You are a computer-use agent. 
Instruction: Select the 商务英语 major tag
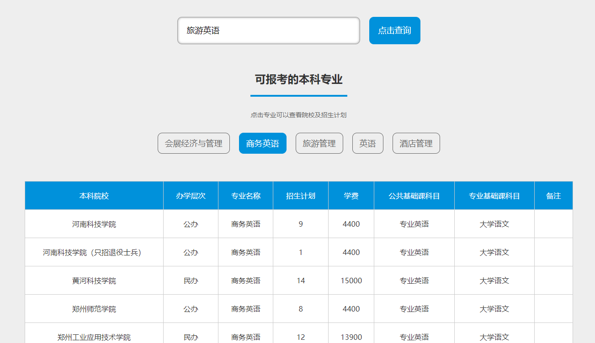click(263, 143)
